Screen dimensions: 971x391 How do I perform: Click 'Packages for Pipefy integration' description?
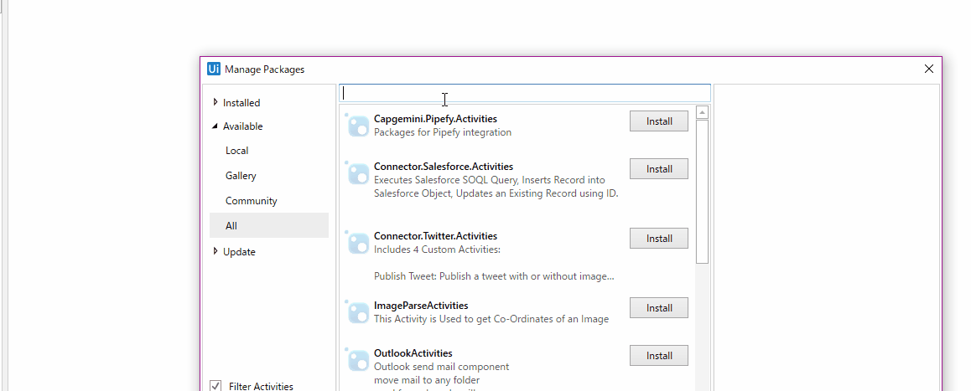443,132
